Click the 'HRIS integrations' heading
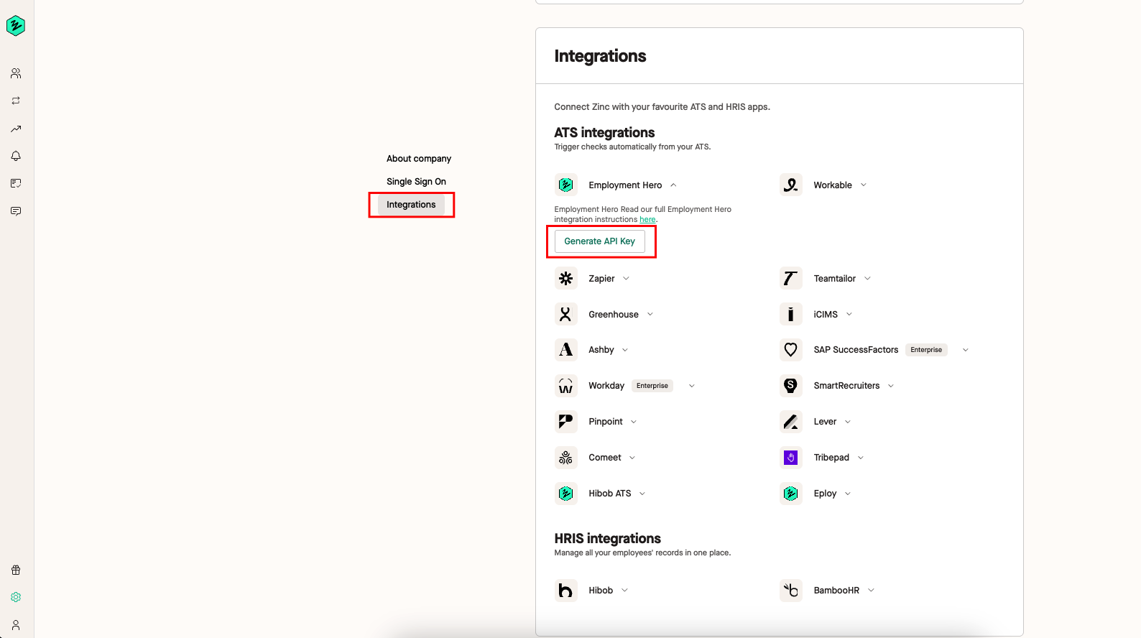This screenshot has height=638, width=1141. 607,539
